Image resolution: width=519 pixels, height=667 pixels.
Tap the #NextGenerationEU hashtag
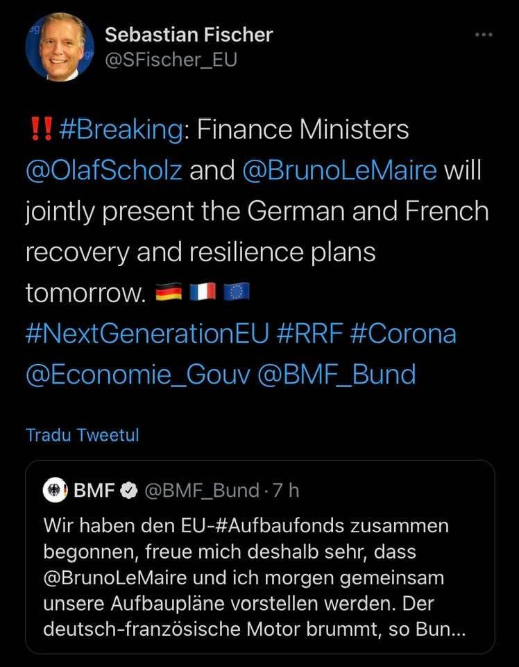click(x=146, y=333)
